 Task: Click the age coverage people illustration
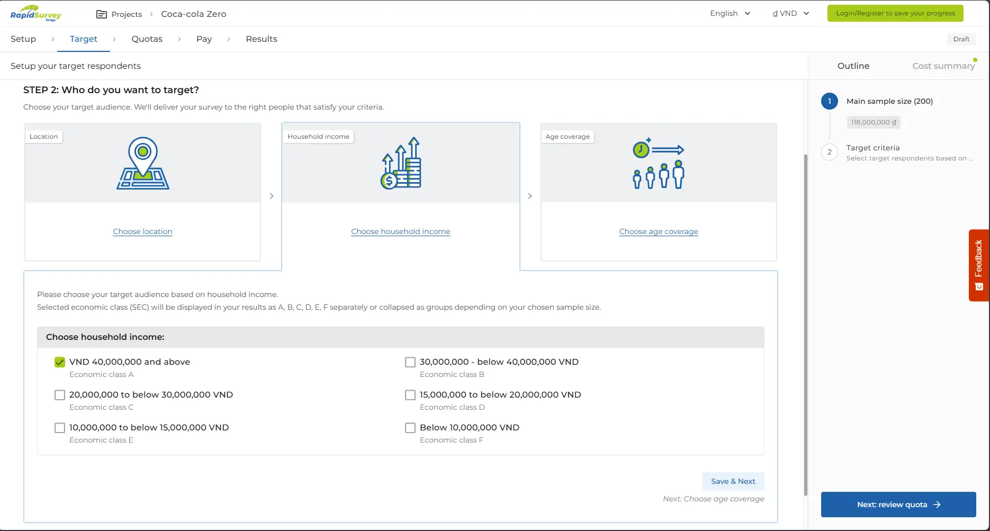(x=659, y=163)
